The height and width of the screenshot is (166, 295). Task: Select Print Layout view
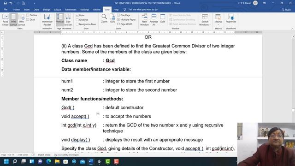coord(13,19)
